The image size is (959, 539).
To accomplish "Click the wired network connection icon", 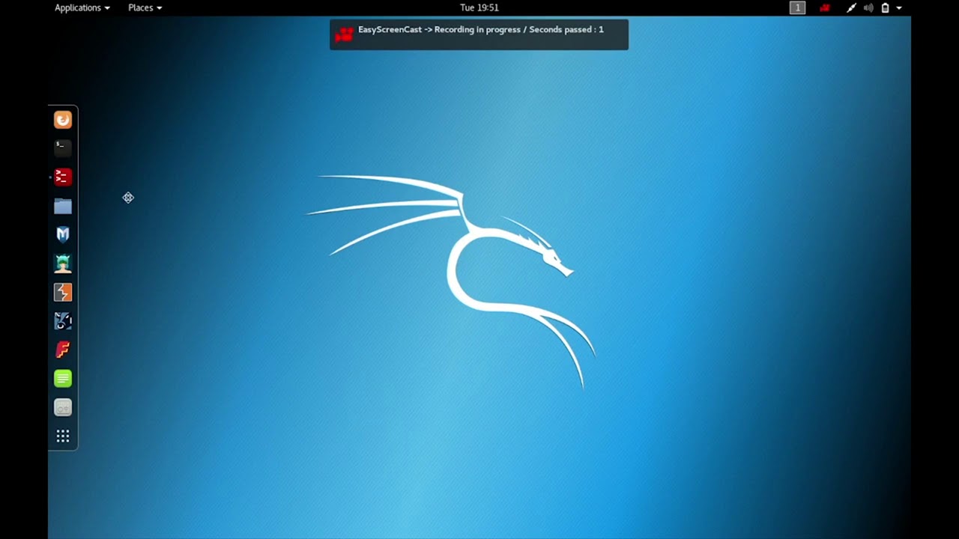I will tap(851, 7).
